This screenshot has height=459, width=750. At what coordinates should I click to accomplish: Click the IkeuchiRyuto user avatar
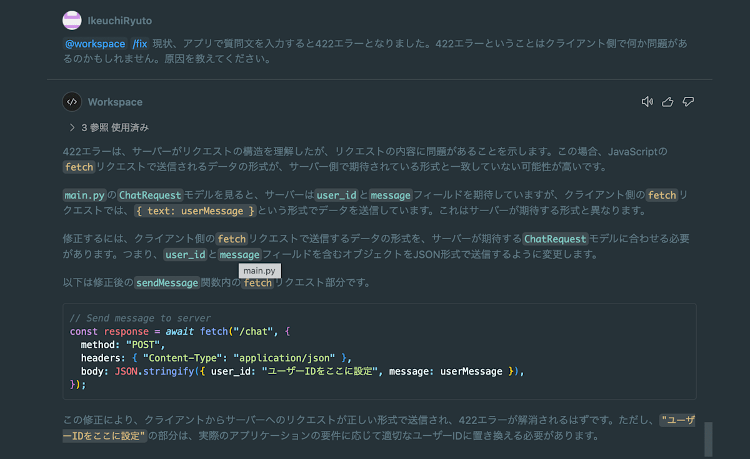[x=72, y=20]
